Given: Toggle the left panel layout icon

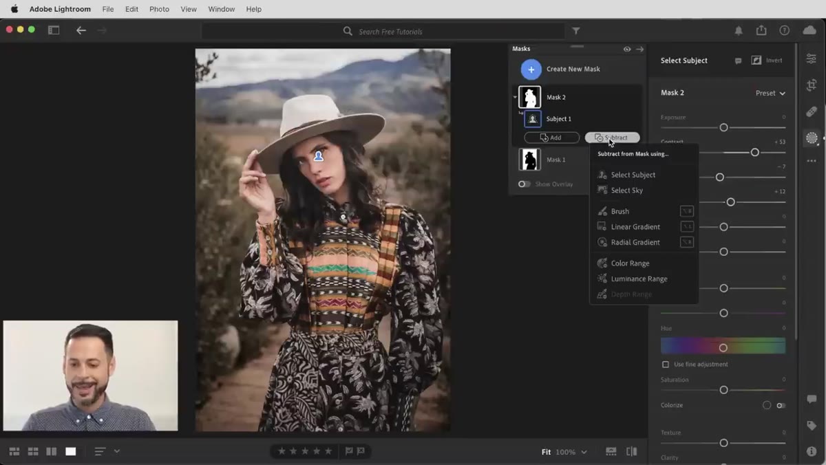Looking at the screenshot, I should click(x=54, y=30).
